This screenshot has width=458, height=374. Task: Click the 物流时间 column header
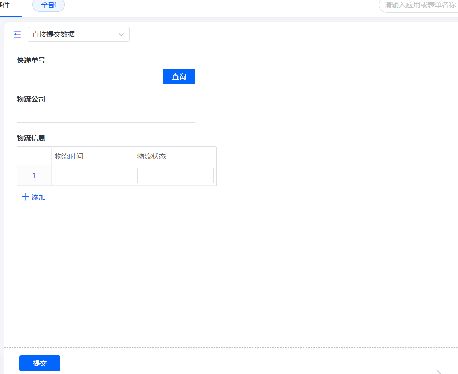click(69, 156)
